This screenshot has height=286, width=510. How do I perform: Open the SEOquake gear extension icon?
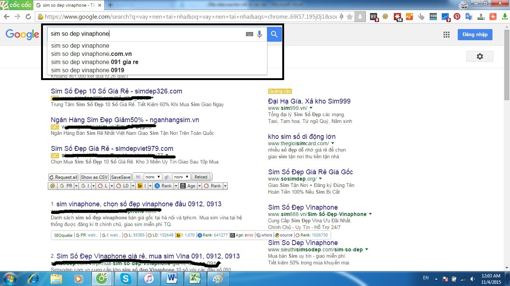[385, 16]
